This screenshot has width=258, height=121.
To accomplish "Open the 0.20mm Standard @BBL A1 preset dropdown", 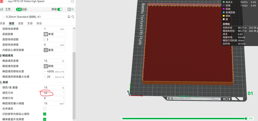I will tap(34, 17).
